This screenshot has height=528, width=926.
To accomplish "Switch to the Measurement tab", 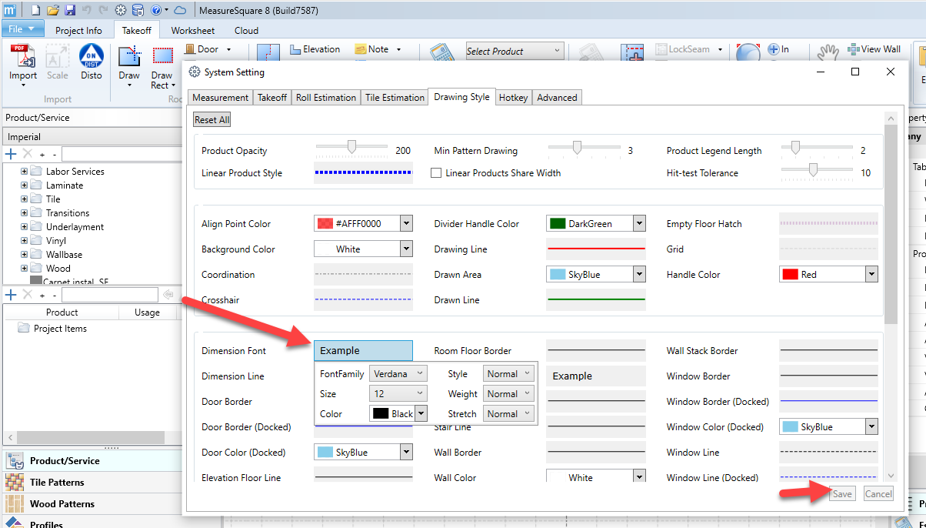I will (x=221, y=98).
